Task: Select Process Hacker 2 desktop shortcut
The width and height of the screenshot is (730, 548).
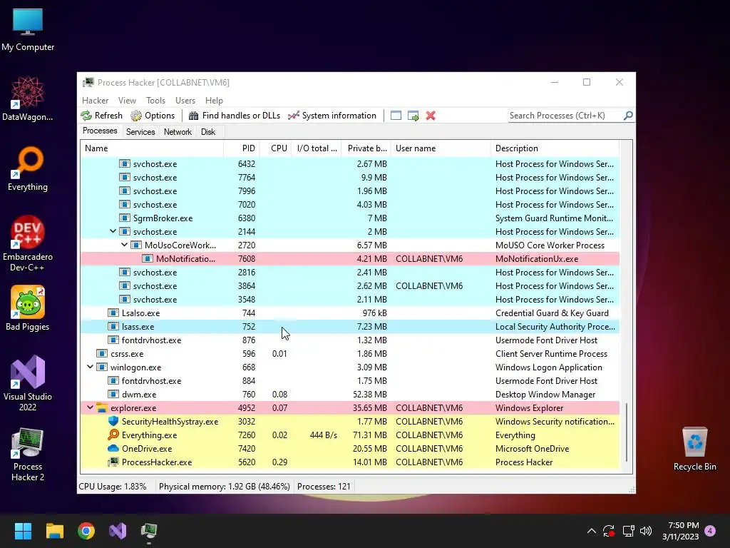Action: 28,455
